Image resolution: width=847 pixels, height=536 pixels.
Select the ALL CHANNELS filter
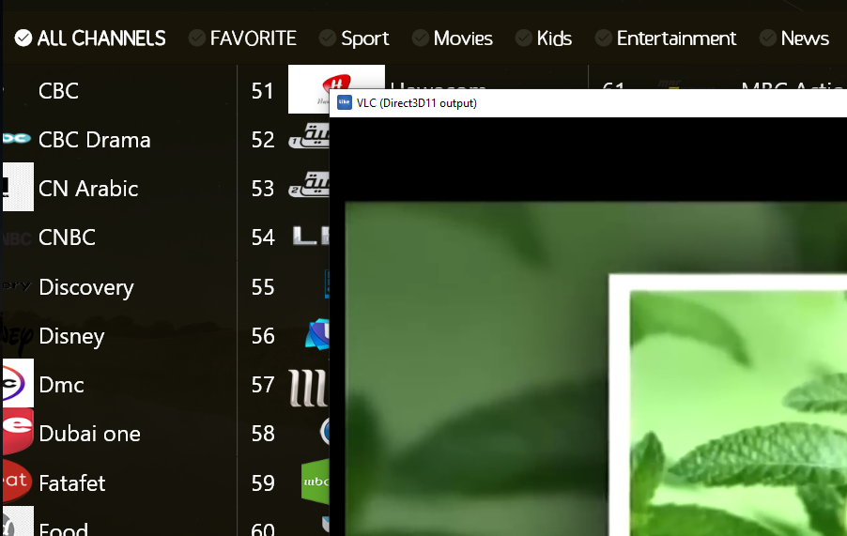pyautogui.click(x=90, y=38)
